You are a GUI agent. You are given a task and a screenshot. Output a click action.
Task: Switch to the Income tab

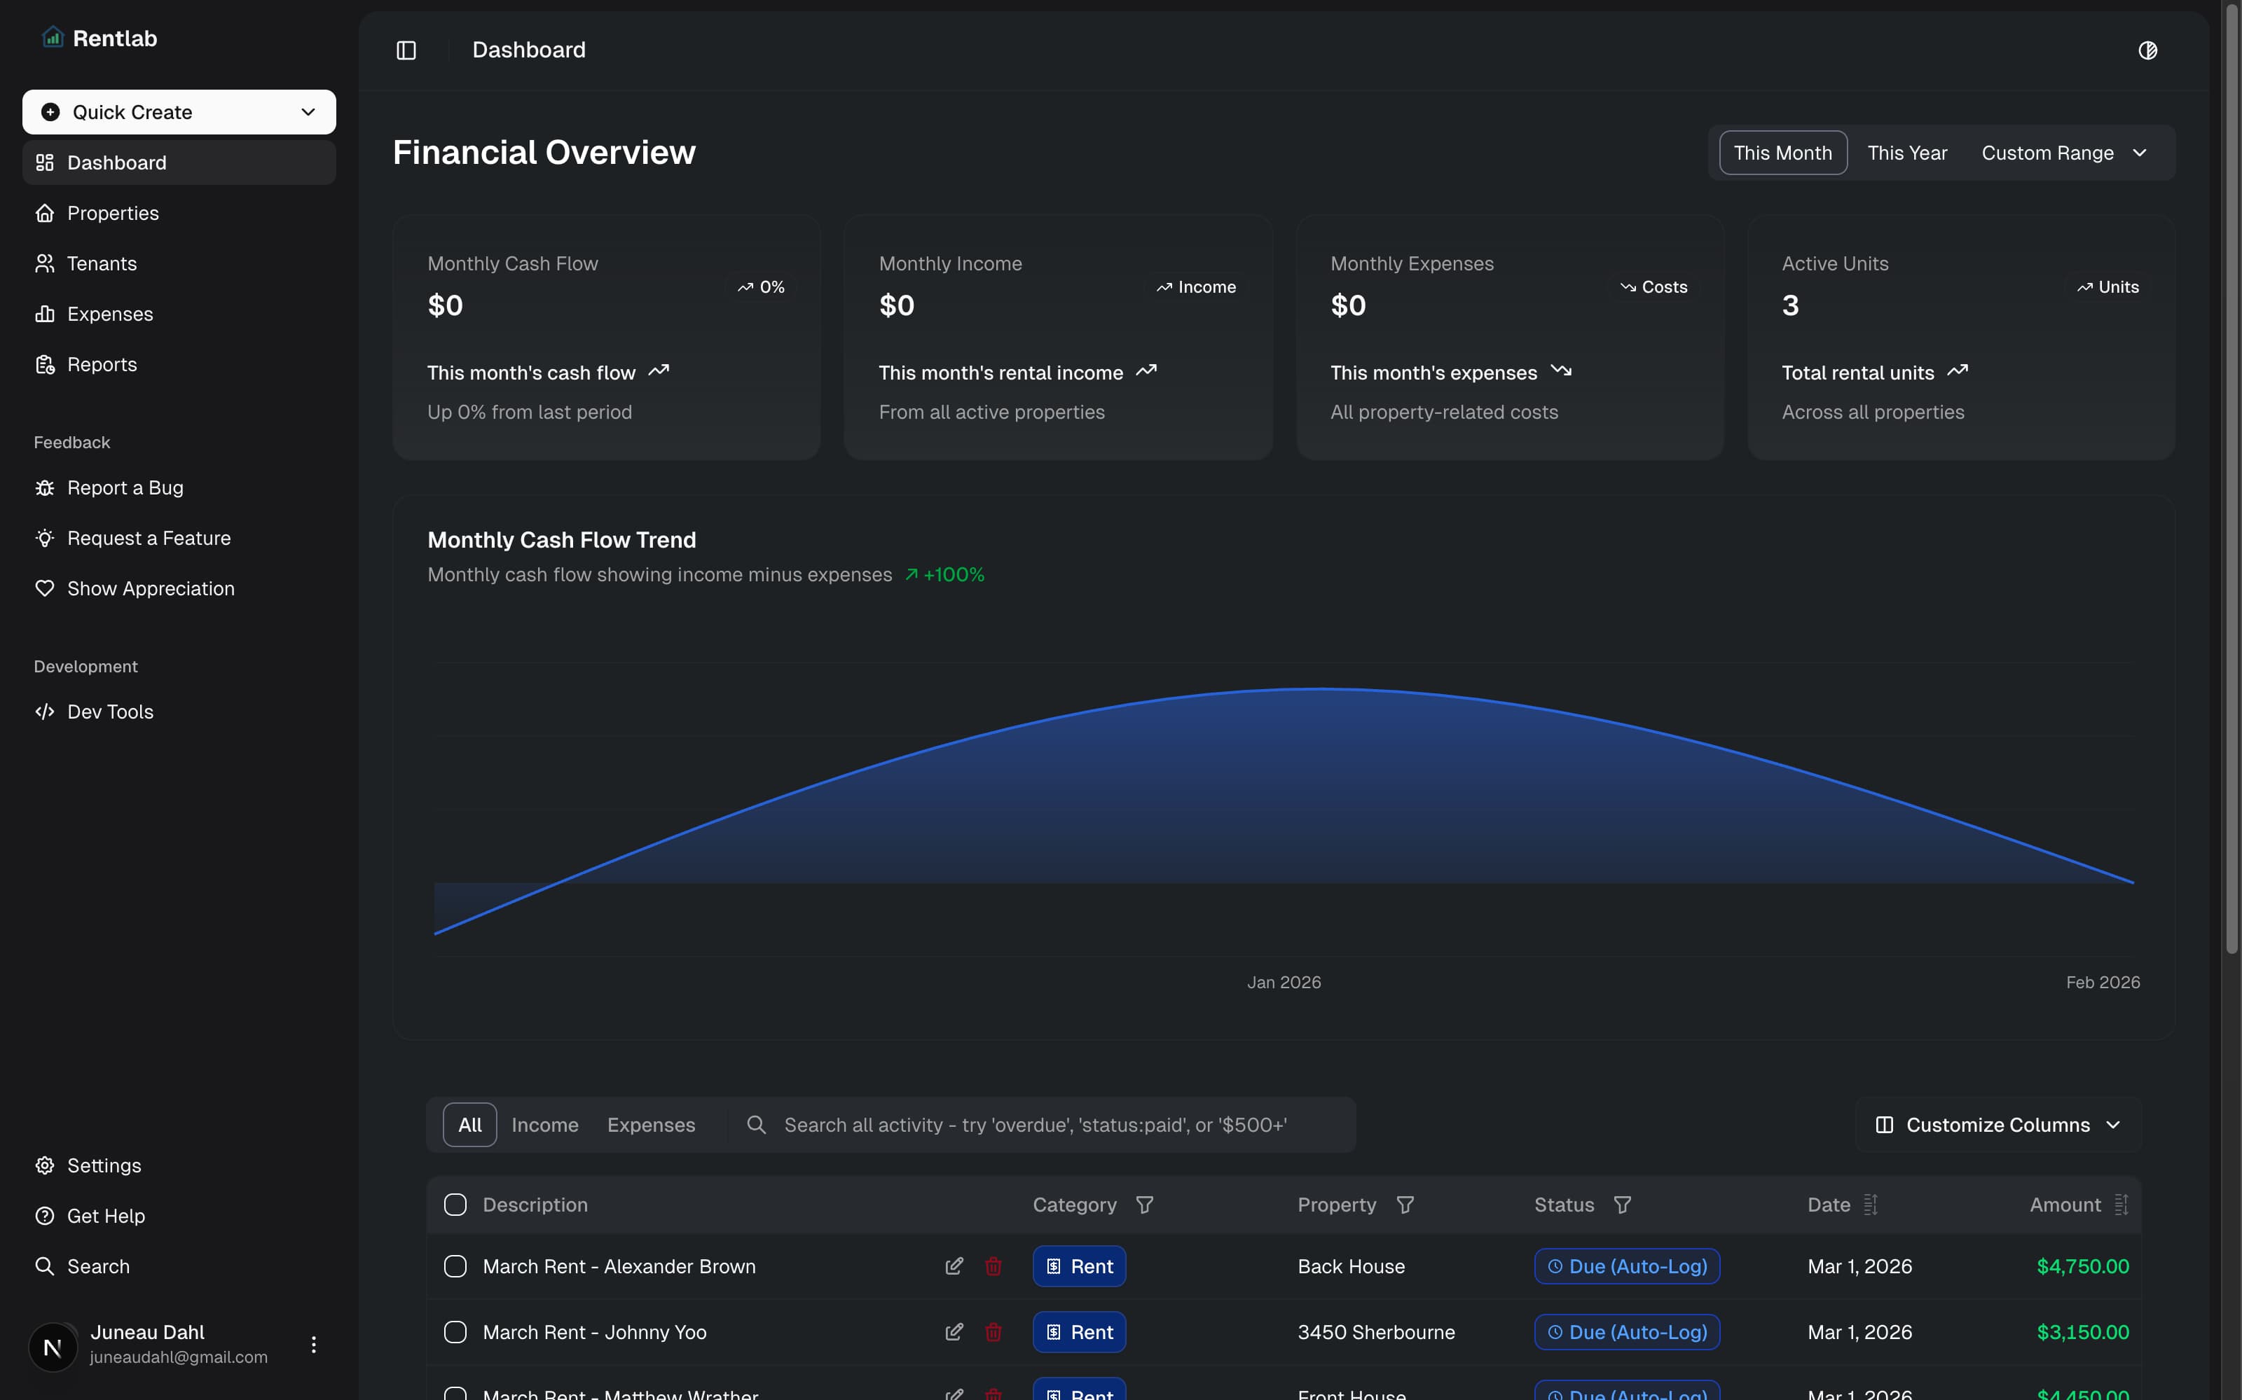click(x=544, y=1124)
